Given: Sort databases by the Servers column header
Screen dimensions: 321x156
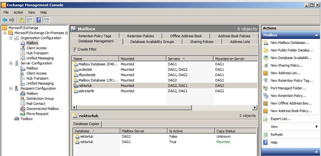Looking at the screenshot, I should point(189,59).
